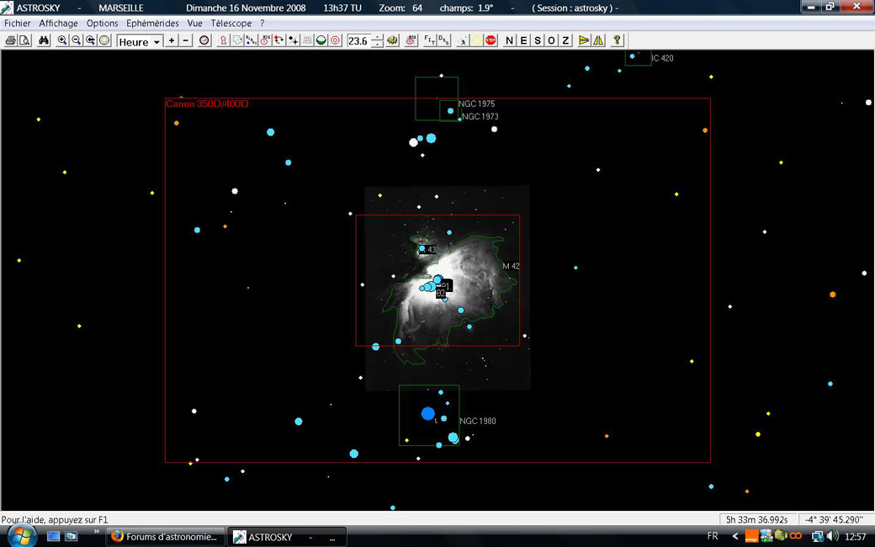
Task: Click the M 42 label
Action: (x=512, y=266)
